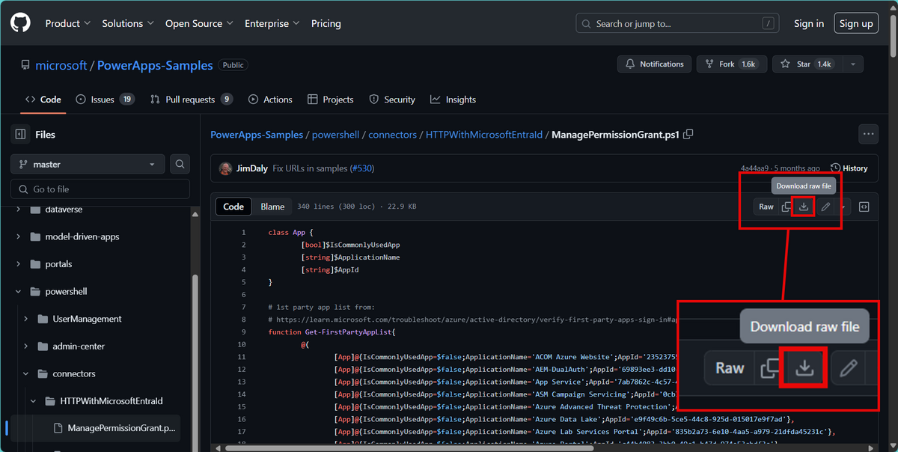The width and height of the screenshot is (898, 452).
Task: Switch to the Blame tab
Action: pos(272,207)
